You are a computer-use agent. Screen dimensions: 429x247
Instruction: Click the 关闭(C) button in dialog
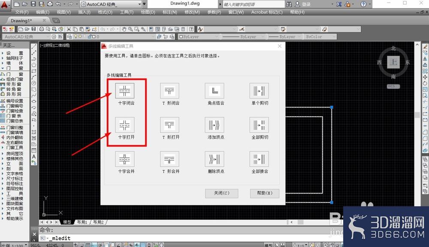[222, 193]
